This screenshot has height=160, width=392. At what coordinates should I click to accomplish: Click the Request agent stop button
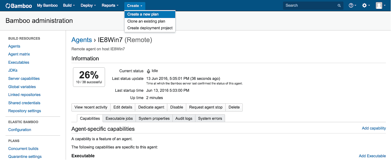(x=205, y=107)
